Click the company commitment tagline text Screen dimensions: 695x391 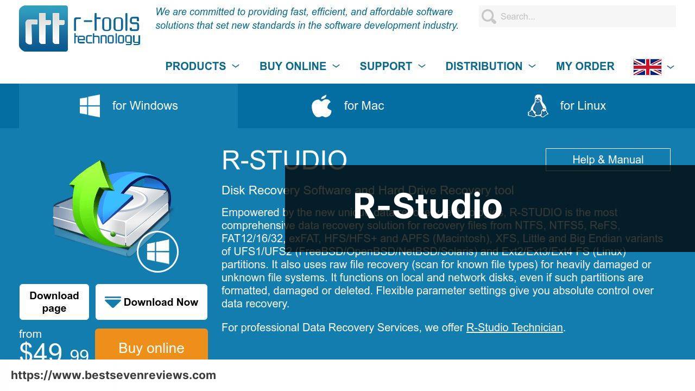[307, 18]
